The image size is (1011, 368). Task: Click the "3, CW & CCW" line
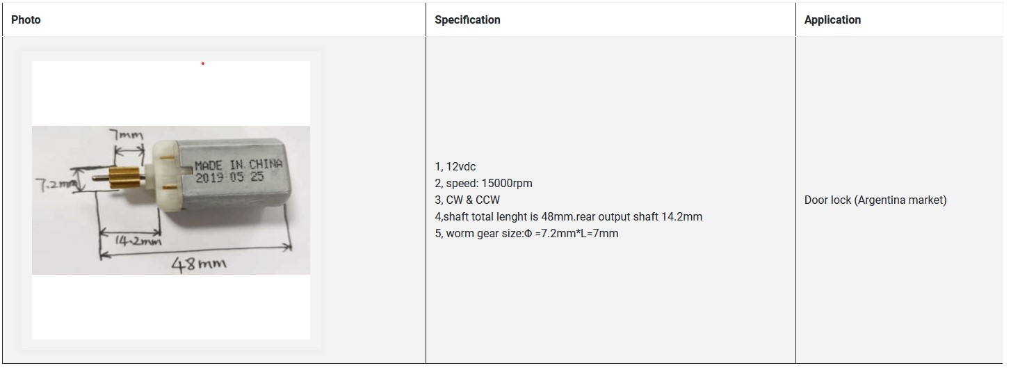(x=467, y=200)
